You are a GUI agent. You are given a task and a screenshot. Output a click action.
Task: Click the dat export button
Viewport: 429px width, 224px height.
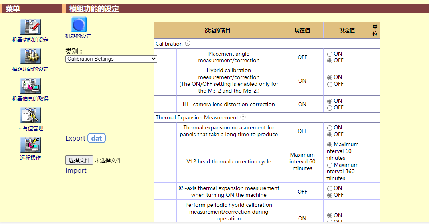coord(97,138)
